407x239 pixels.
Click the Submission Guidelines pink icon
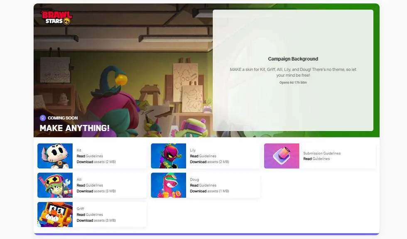282,156
